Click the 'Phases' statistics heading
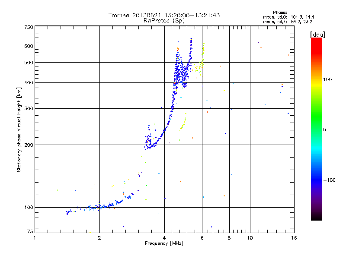346x259 pixels. tap(280, 13)
